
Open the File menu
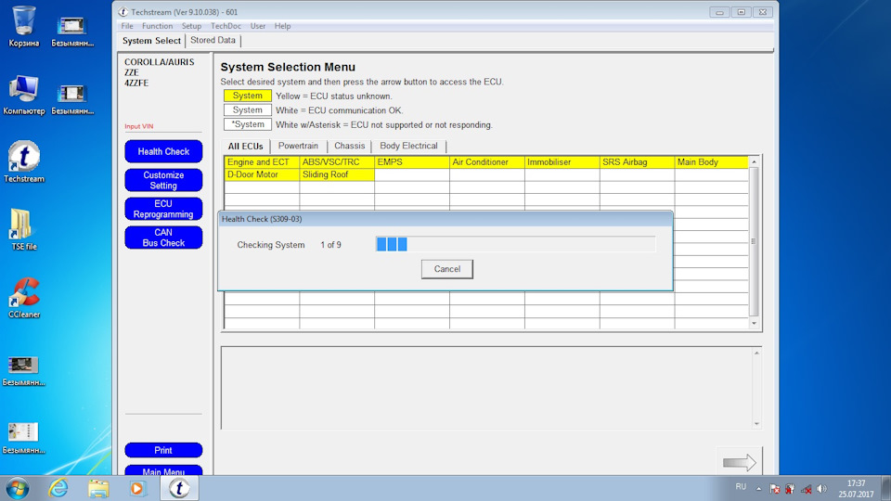tap(127, 26)
